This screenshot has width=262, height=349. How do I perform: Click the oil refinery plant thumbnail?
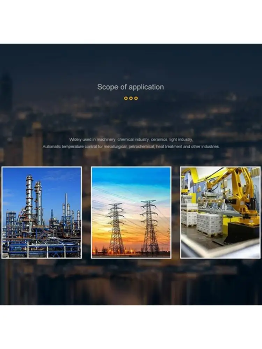coord(42,213)
